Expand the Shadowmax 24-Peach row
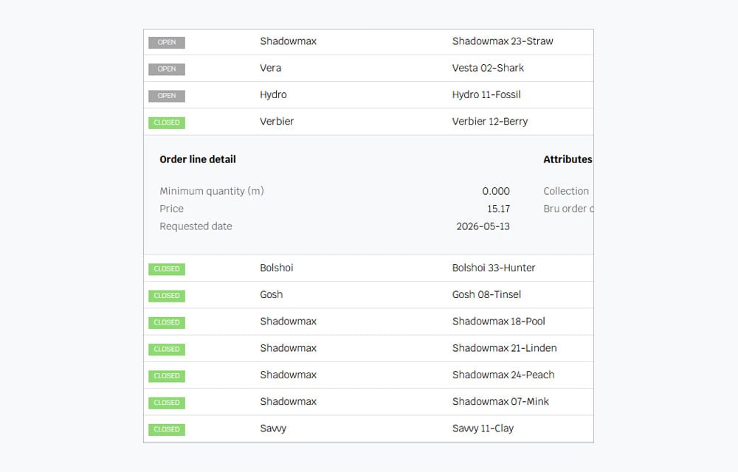The height and width of the screenshot is (472, 738). pos(368,375)
